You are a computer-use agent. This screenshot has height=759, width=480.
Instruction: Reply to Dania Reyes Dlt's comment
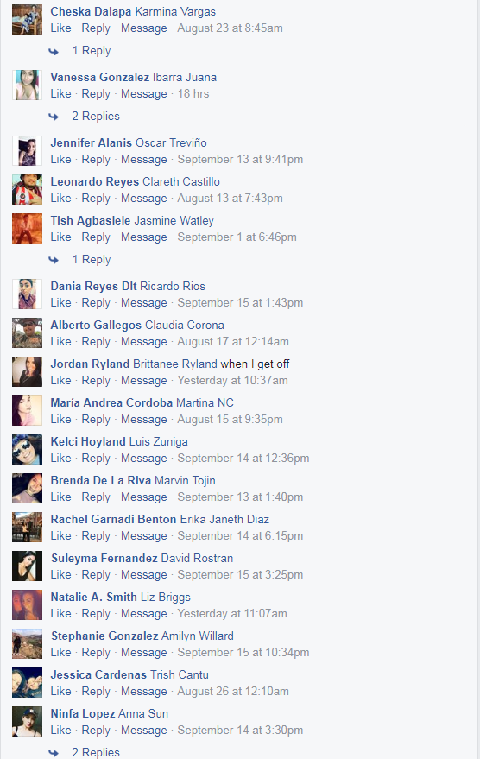point(96,303)
